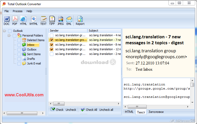Grab the folder tree horizontal scrollbar thumb
The height and width of the screenshot is (124, 197).
pos(22,113)
